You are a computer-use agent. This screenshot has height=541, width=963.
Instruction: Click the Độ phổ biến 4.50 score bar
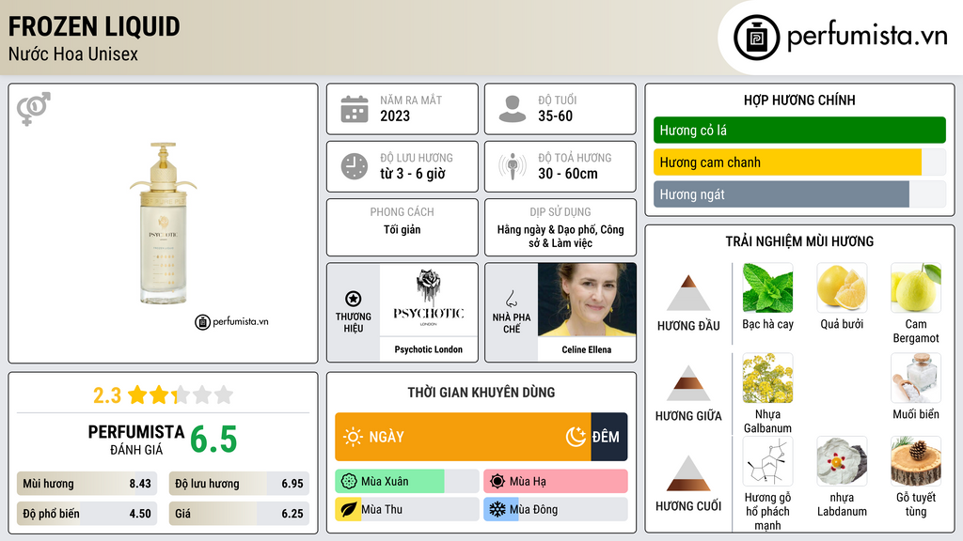click(87, 514)
